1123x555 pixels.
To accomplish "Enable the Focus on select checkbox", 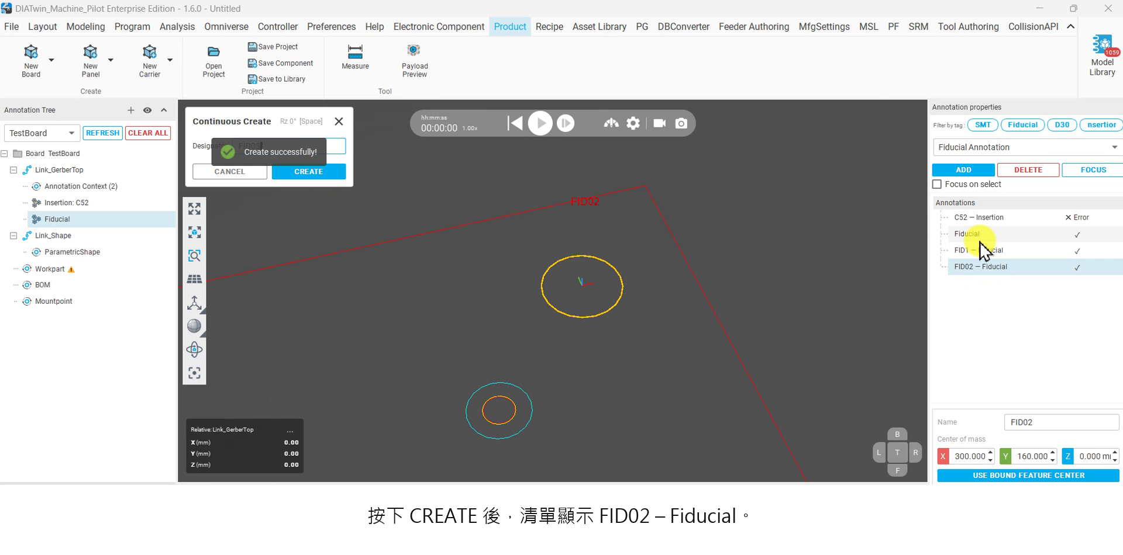I will point(937,185).
